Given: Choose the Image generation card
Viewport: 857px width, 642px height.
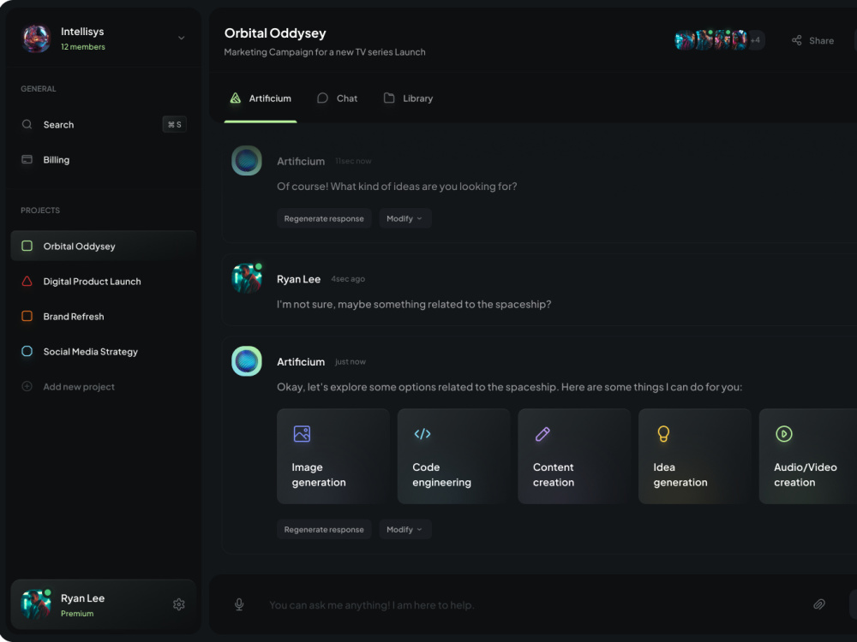Looking at the screenshot, I should (333, 456).
